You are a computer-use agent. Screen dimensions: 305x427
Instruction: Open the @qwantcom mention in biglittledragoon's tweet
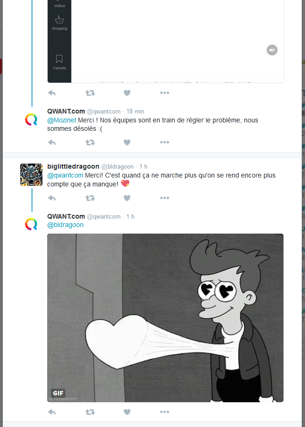coord(65,175)
